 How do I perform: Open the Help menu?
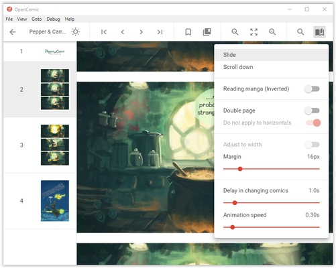(x=70, y=19)
